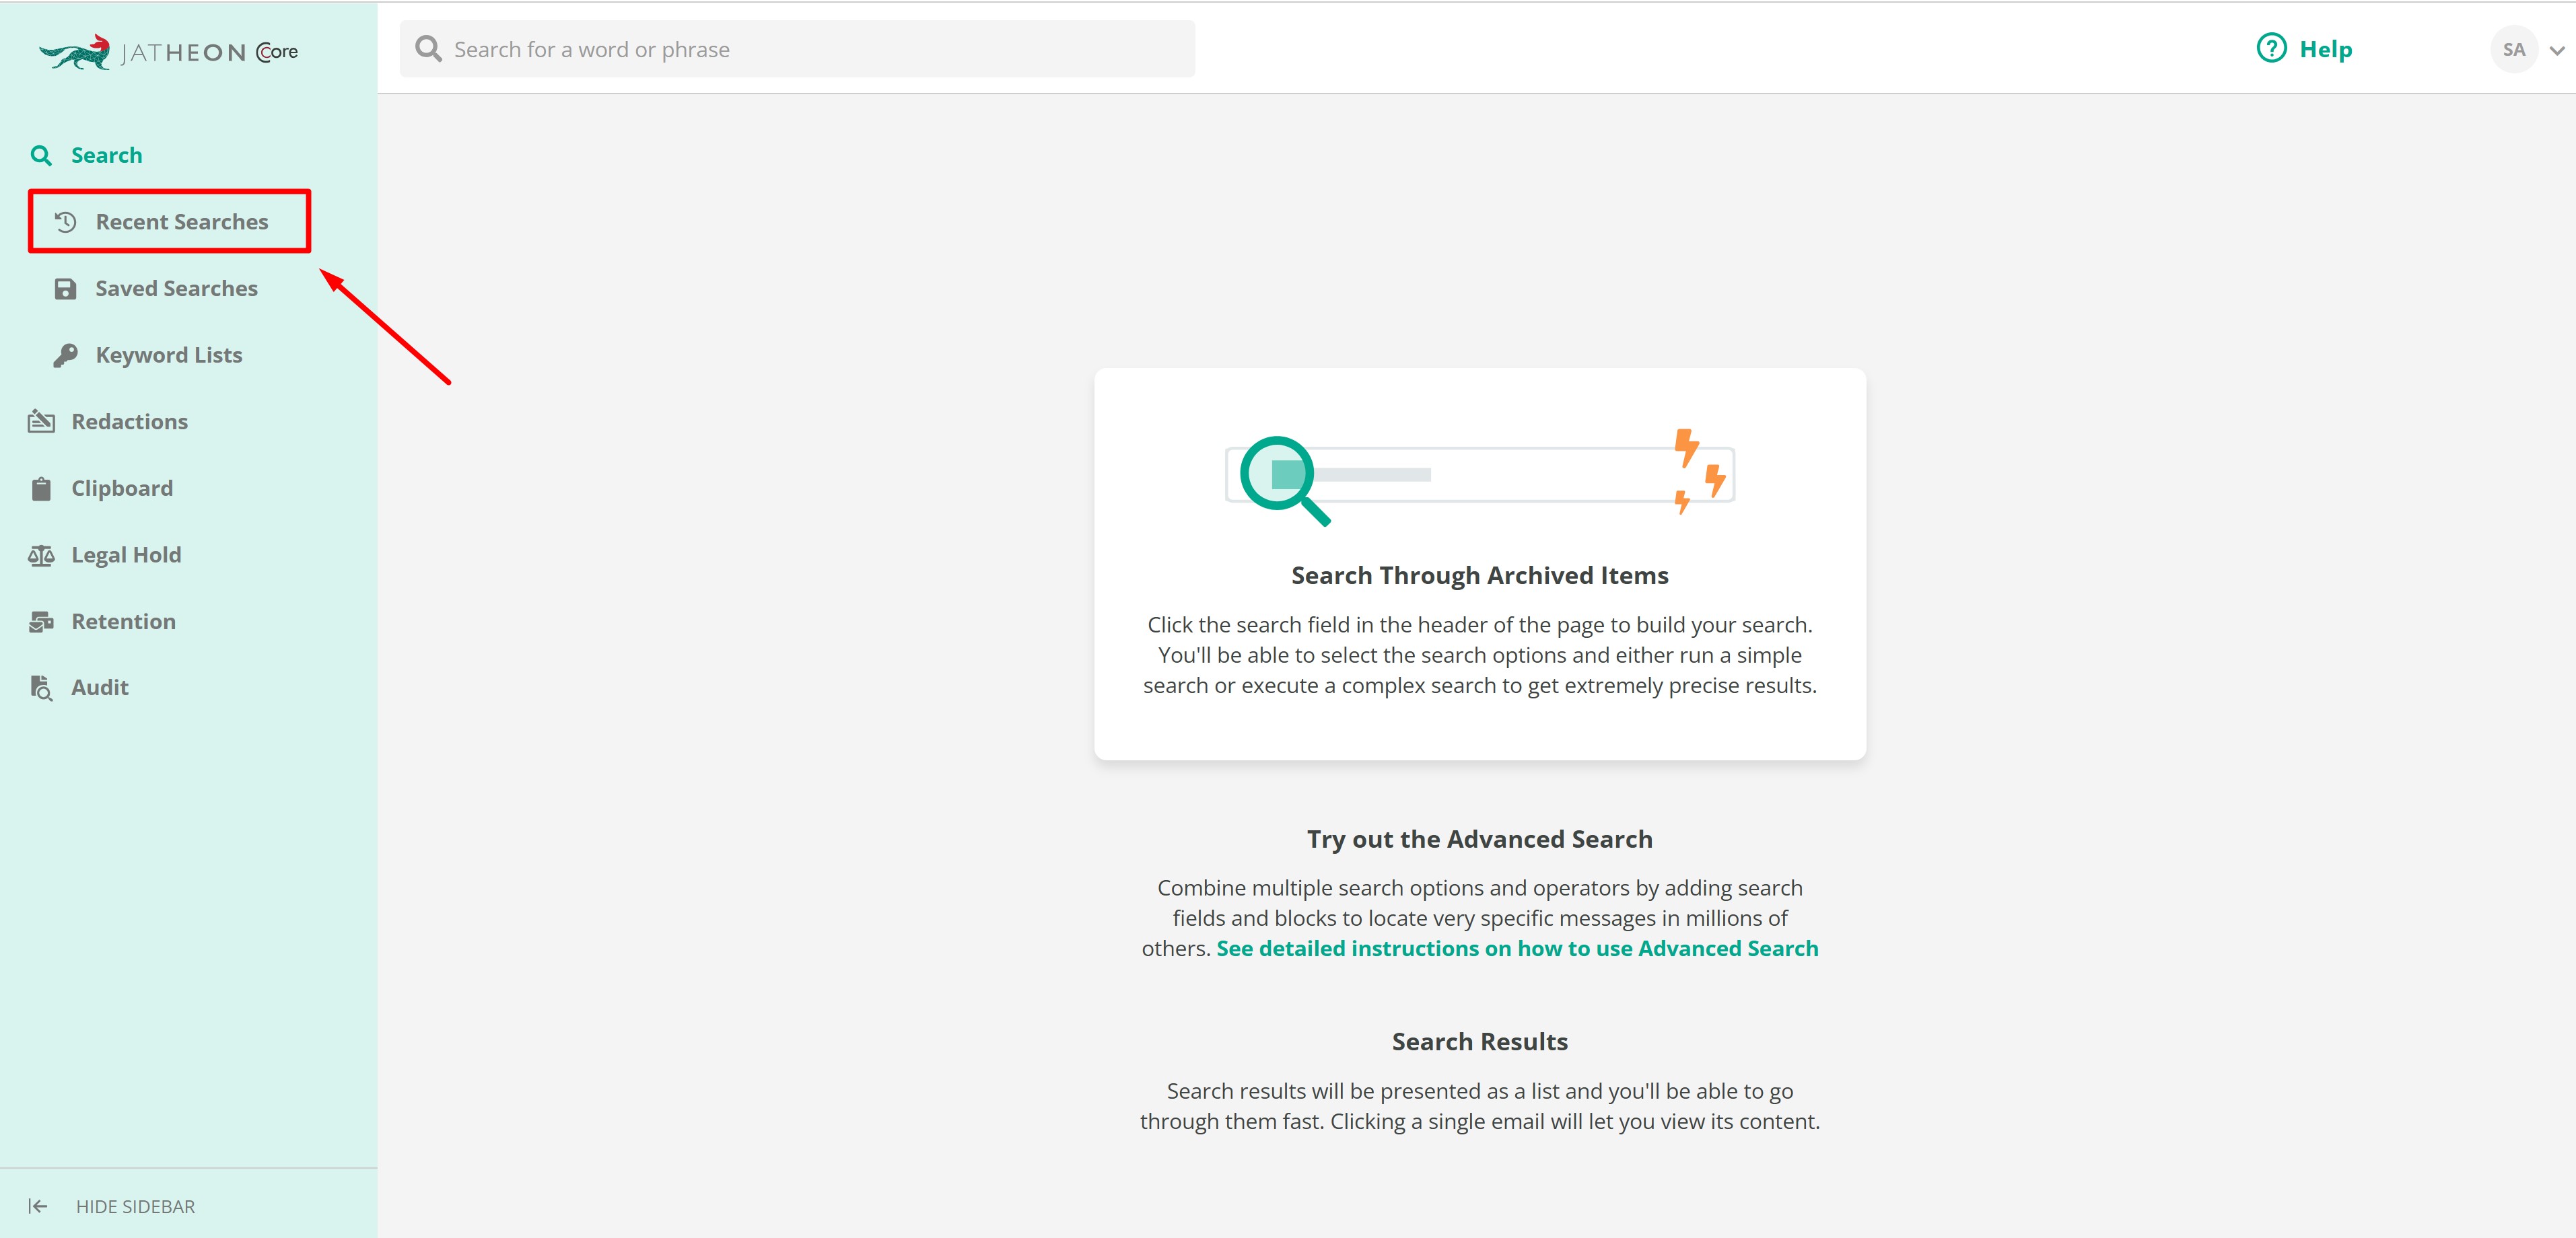Image resolution: width=2576 pixels, height=1238 pixels.
Task: Click the Clipboard sidebar icon
Action: 41,488
